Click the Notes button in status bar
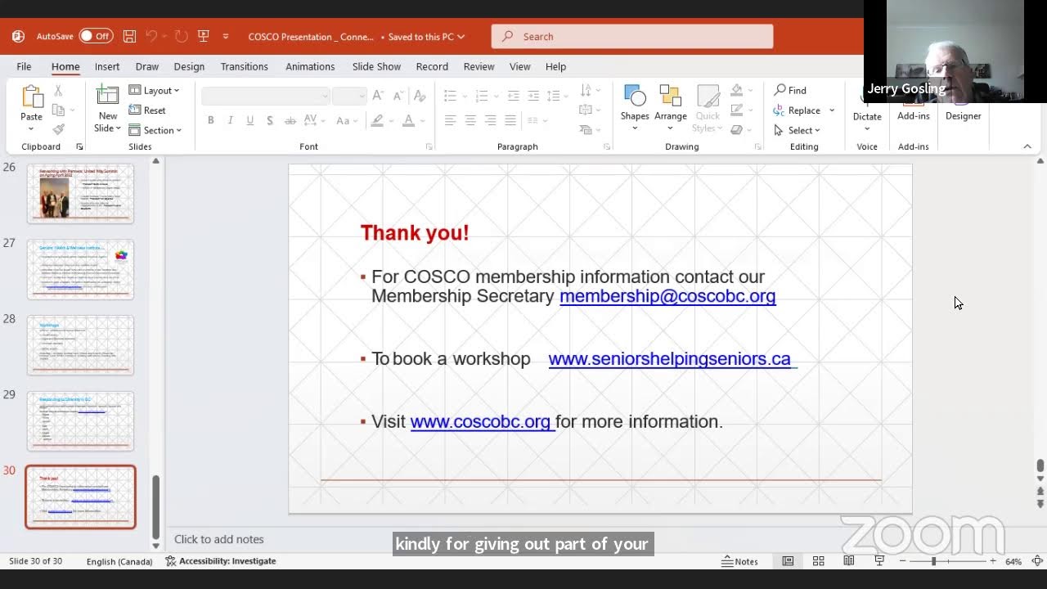This screenshot has width=1047, height=589. point(739,561)
